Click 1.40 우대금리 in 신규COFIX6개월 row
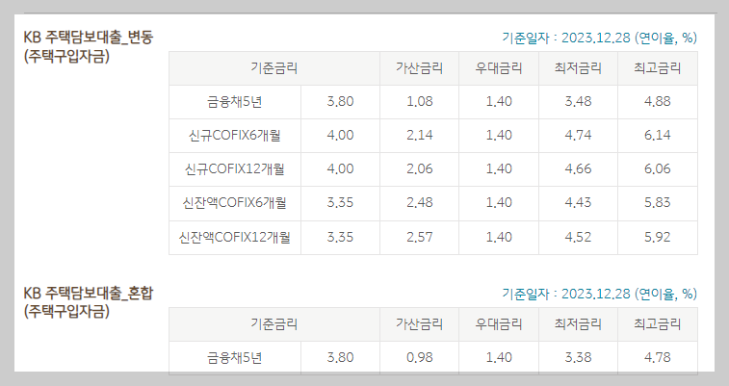Viewport: 729px width, 386px height. click(x=499, y=135)
